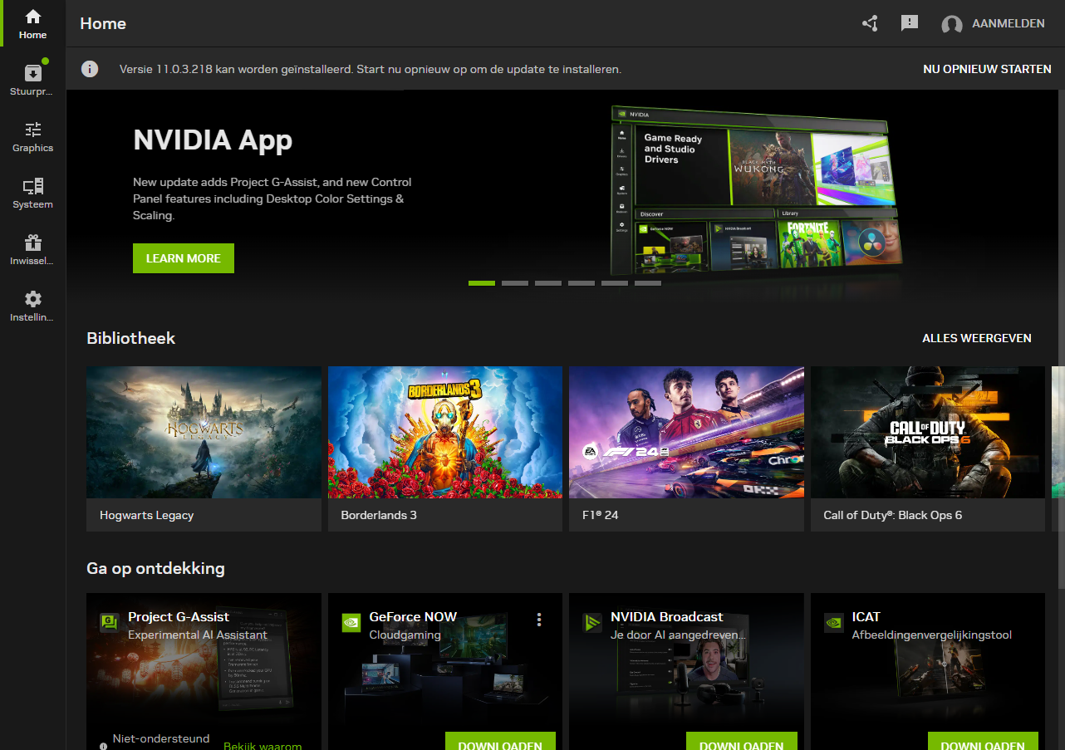Jump to the last carousel slide indicator
1065x750 pixels.
click(648, 283)
